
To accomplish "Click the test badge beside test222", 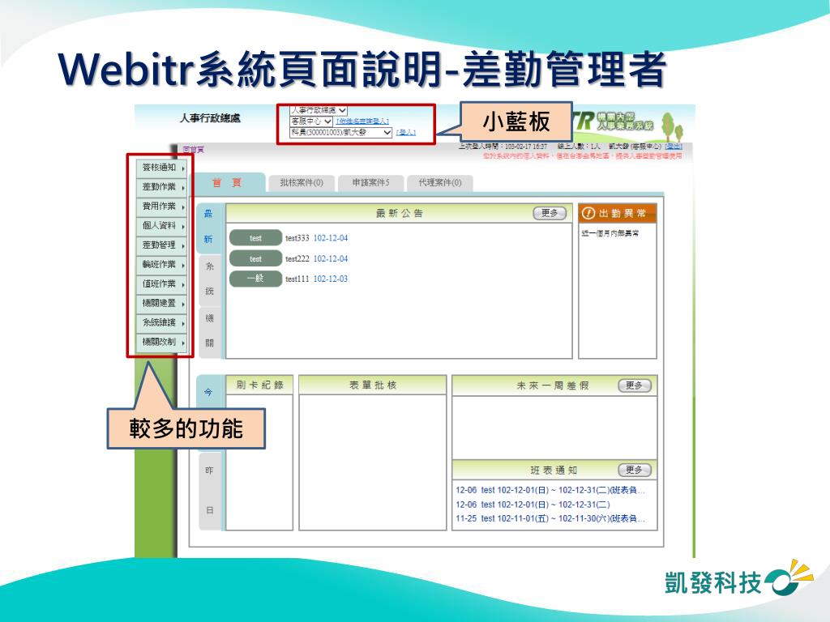I will [255, 258].
